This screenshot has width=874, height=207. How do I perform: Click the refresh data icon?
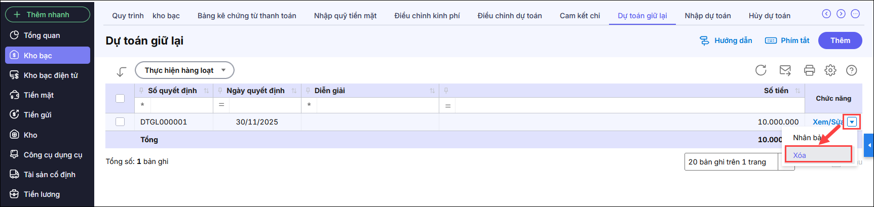click(761, 70)
